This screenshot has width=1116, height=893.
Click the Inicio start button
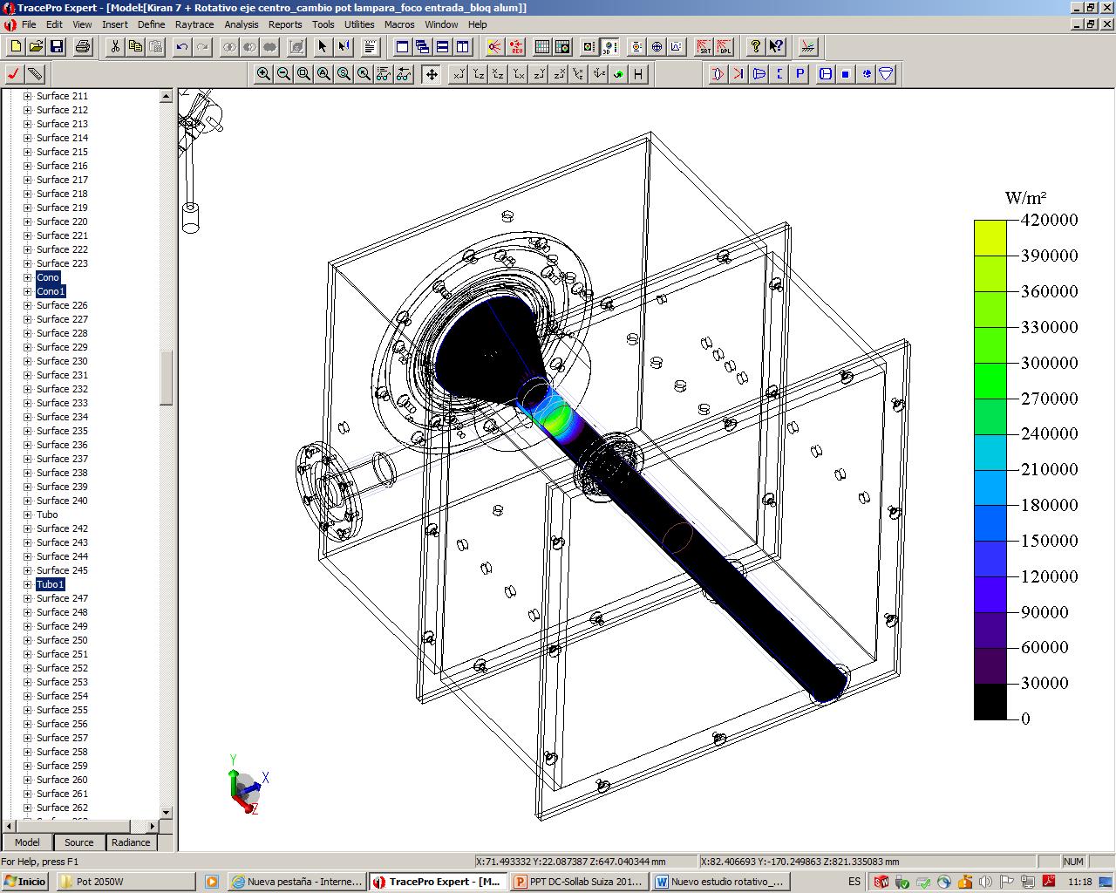[x=25, y=882]
